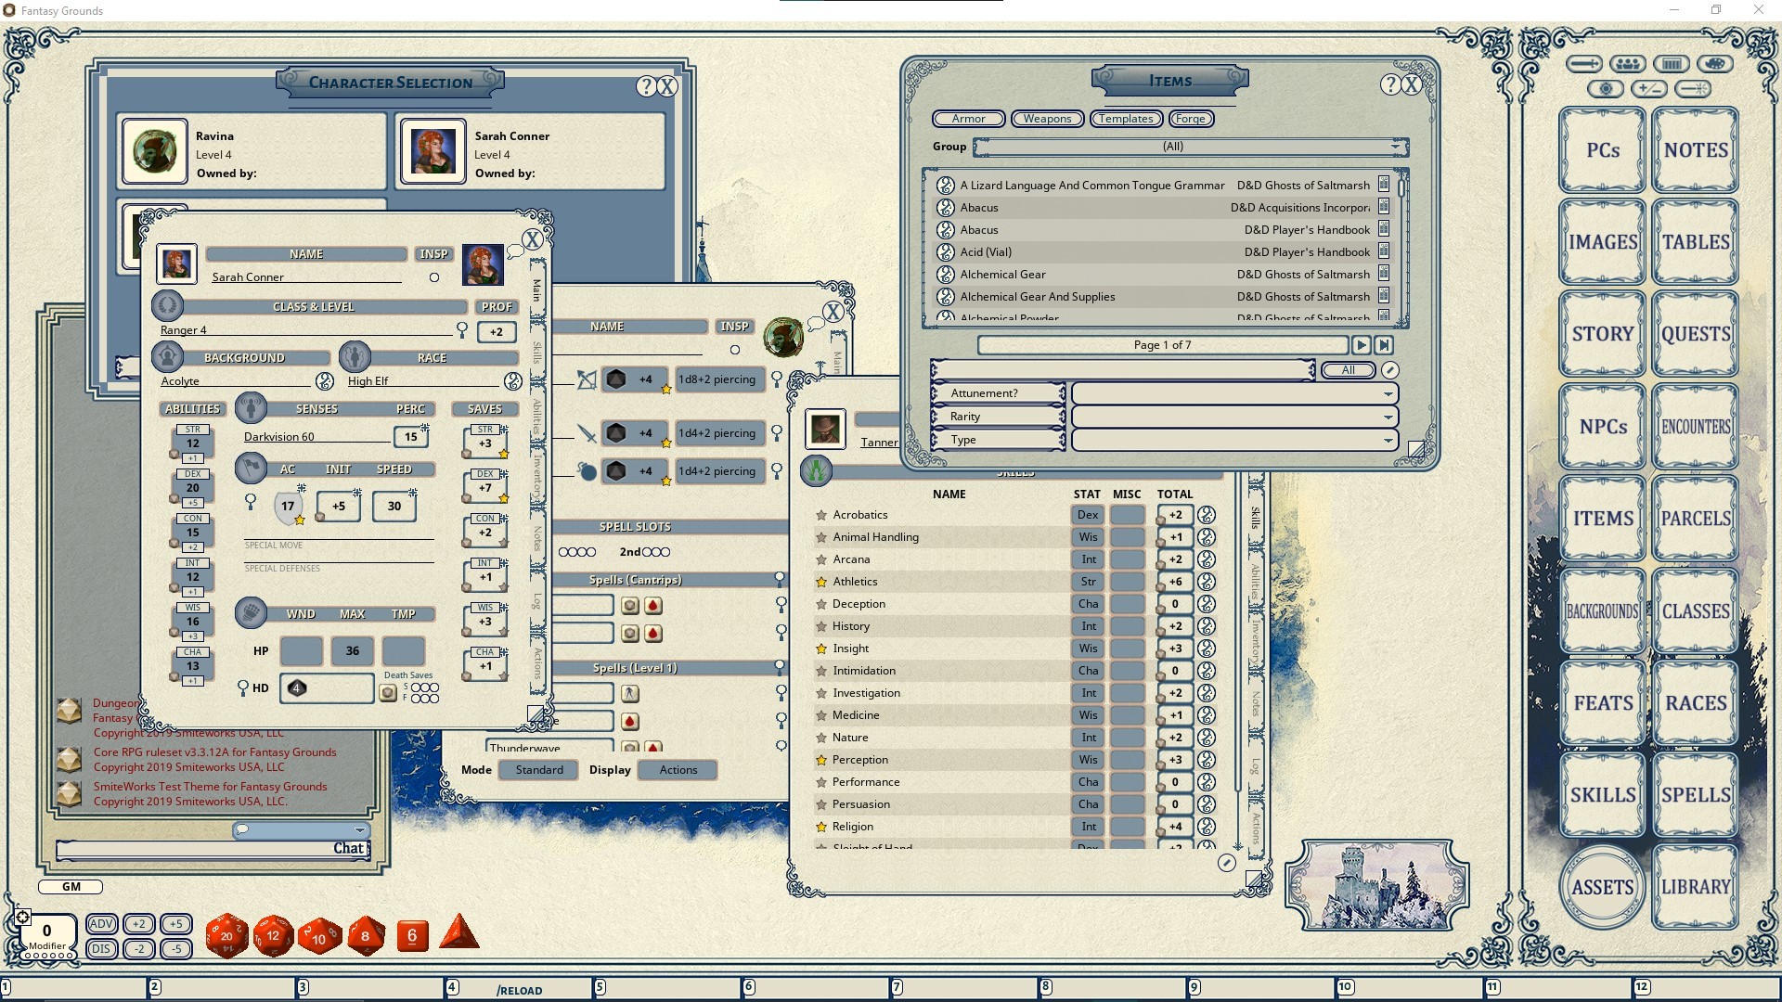Roll the red d20 die
The height and width of the screenshot is (1002, 1782).
point(226,936)
